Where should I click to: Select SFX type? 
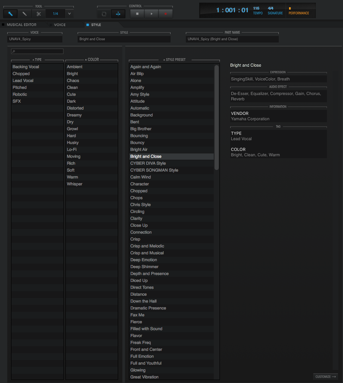(37, 101)
